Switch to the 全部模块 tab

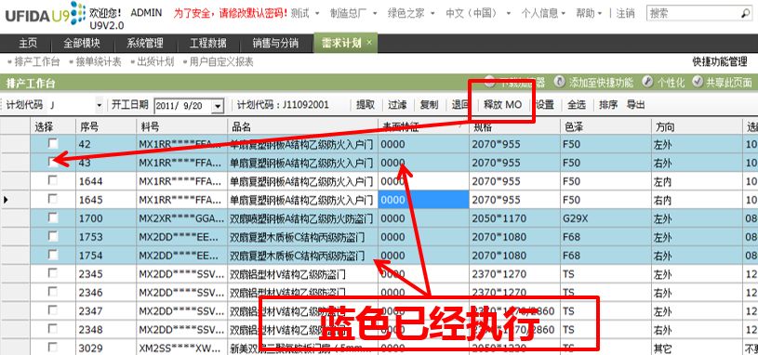click(82, 43)
